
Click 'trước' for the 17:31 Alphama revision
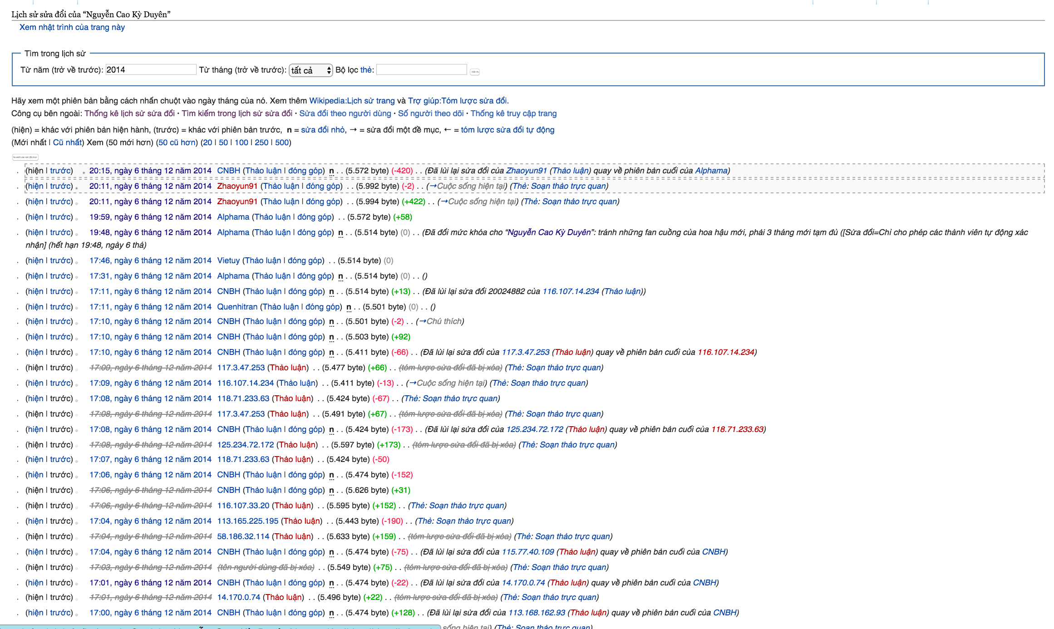(61, 276)
